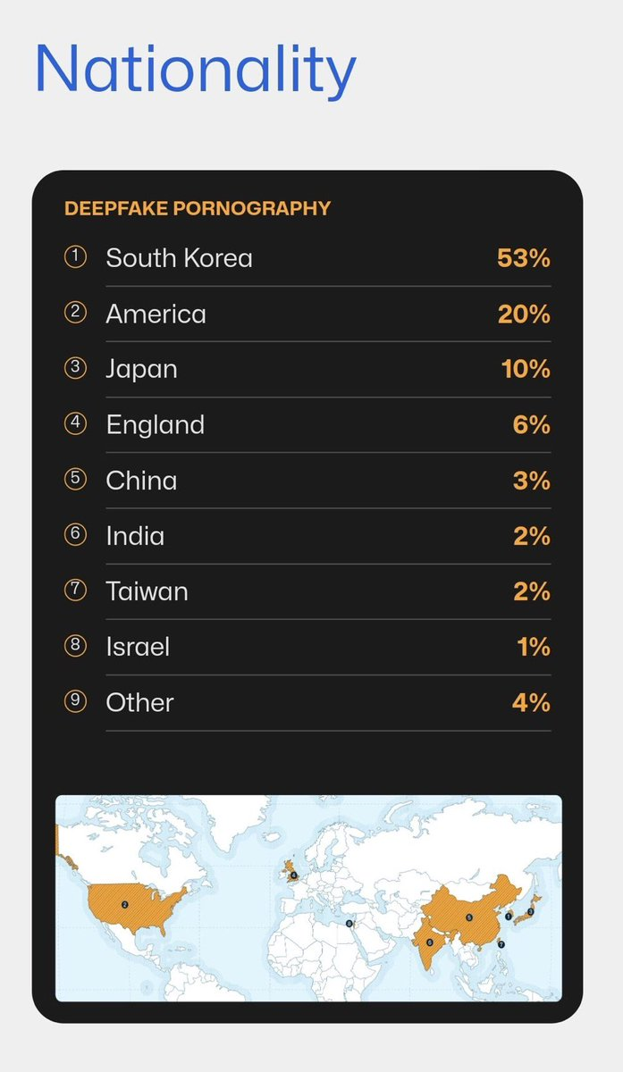This screenshot has height=1072, width=623.
Task: Select map marker 4 on the United Kingdom
Action: coord(293,875)
